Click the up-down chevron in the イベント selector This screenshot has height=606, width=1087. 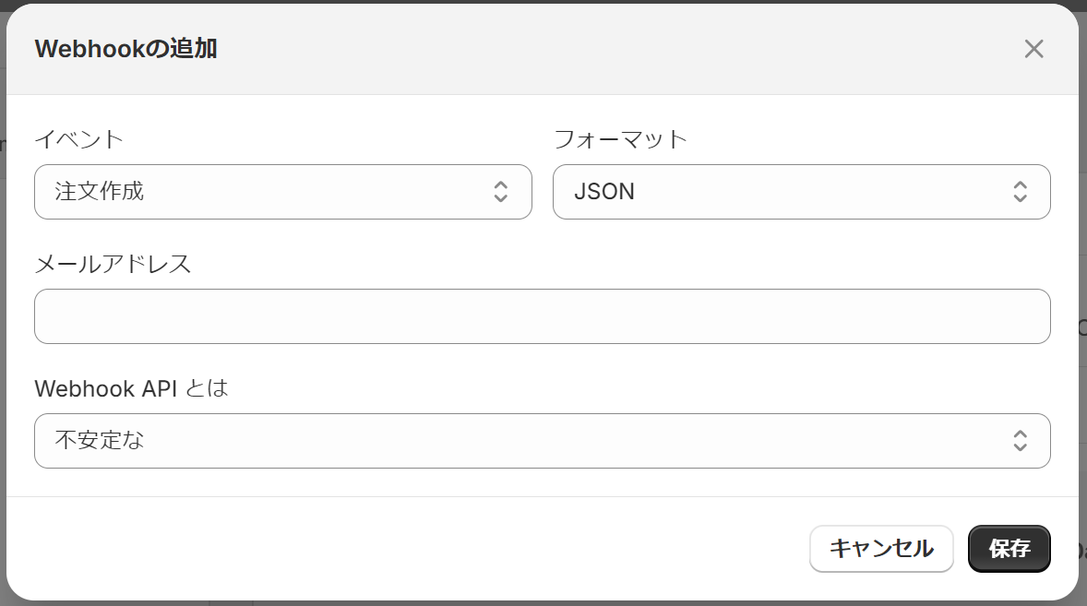coord(500,192)
